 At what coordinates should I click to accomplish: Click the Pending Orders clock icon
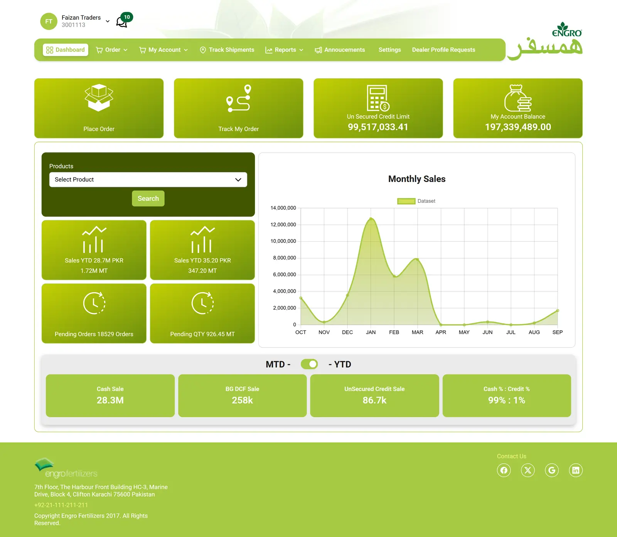(94, 303)
